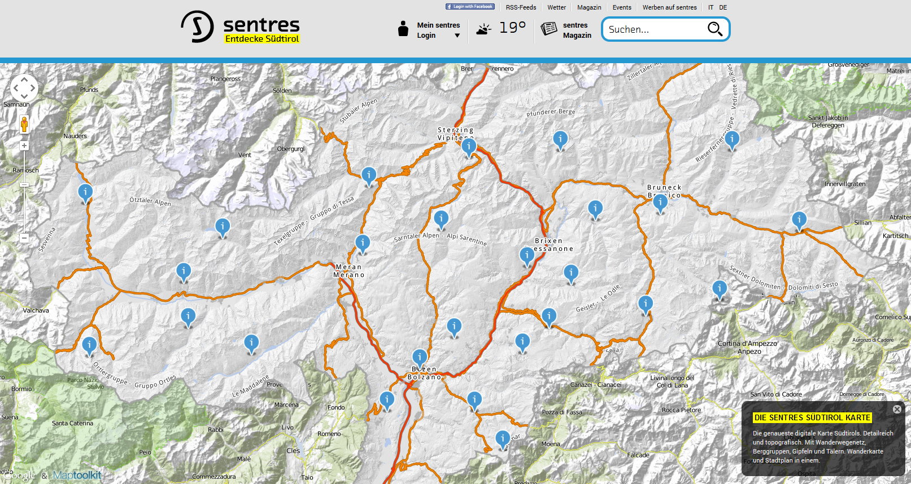Open Magazin in the top menu
The height and width of the screenshot is (484, 911).
[589, 7]
